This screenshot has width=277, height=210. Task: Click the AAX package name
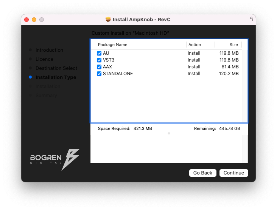[107, 67]
